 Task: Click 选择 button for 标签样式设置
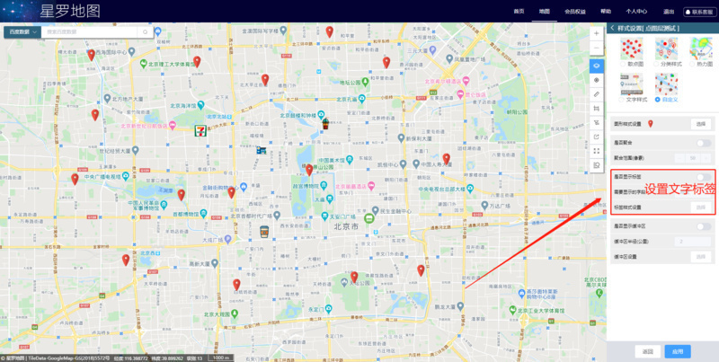coord(701,207)
